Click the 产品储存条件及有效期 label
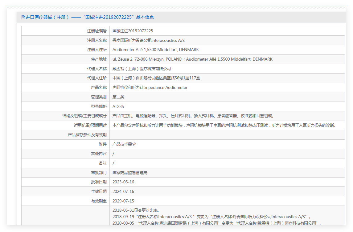This screenshot has width=353, height=232. (x=87, y=135)
